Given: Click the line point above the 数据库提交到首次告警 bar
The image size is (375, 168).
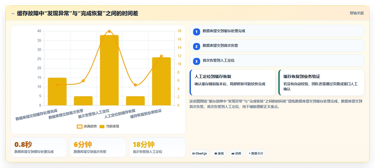Looking at the screenshot, I should pyautogui.click(x=83, y=81).
